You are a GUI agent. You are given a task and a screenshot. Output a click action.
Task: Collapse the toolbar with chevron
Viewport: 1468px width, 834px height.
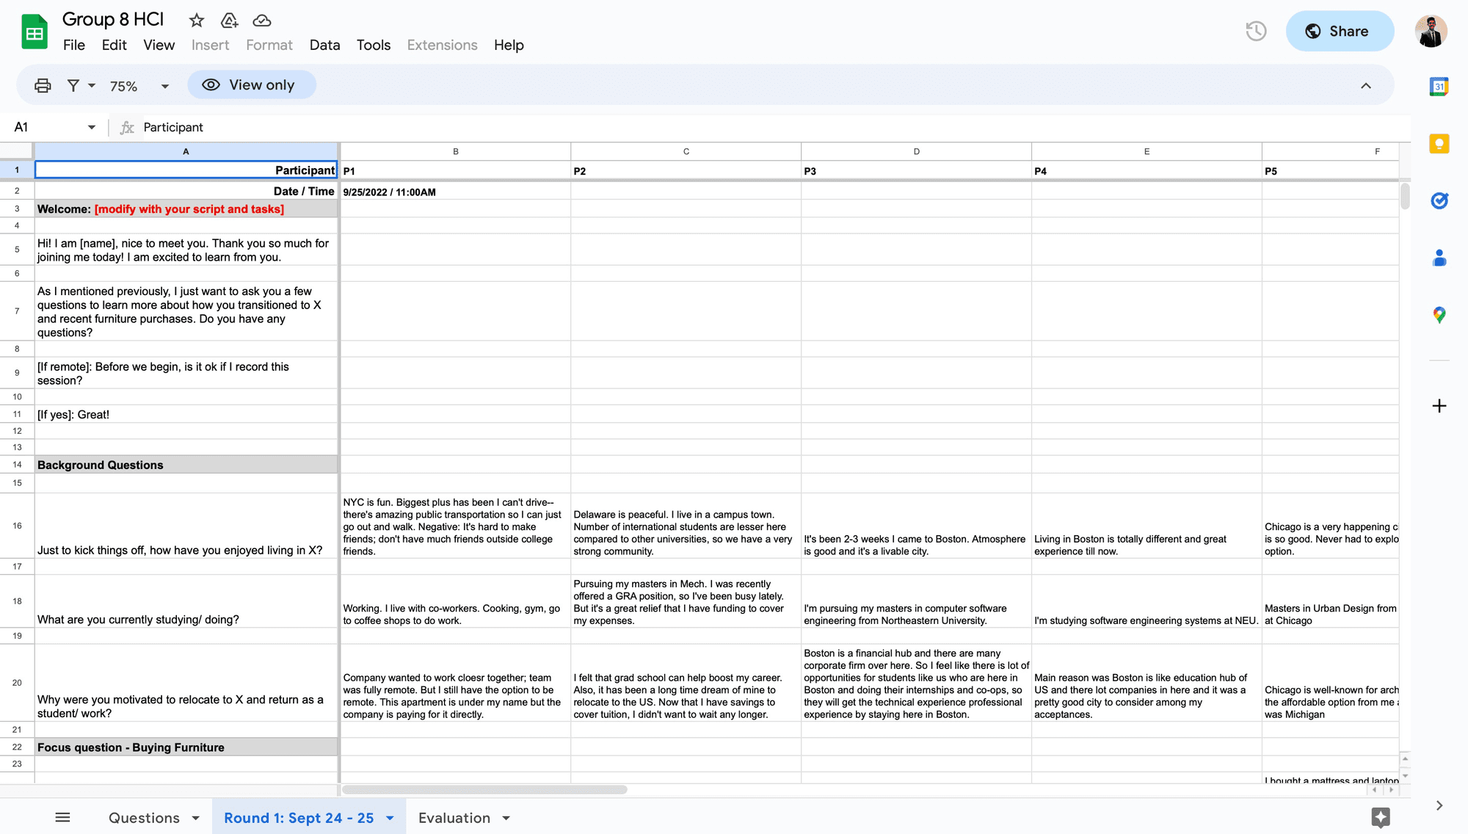pyautogui.click(x=1365, y=85)
